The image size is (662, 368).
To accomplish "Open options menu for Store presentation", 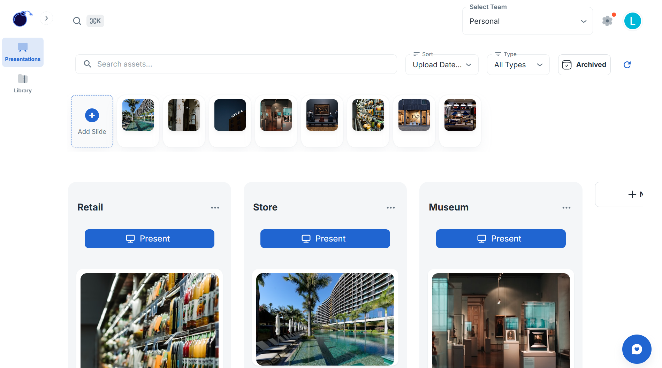I will [x=391, y=208].
